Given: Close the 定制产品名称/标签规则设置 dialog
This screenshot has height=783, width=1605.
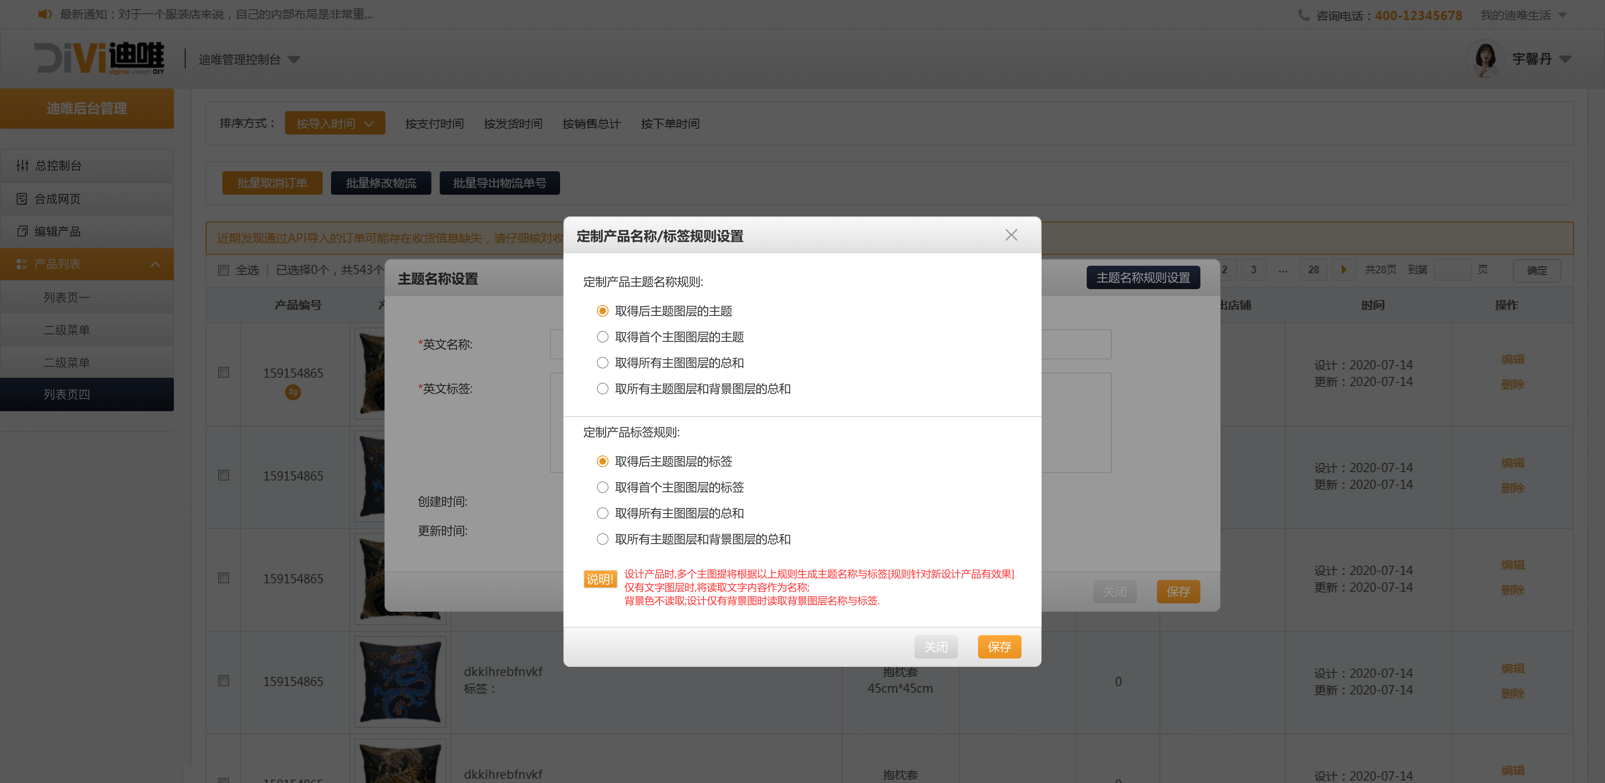Looking at the screenshot, I should (1011, 235).
